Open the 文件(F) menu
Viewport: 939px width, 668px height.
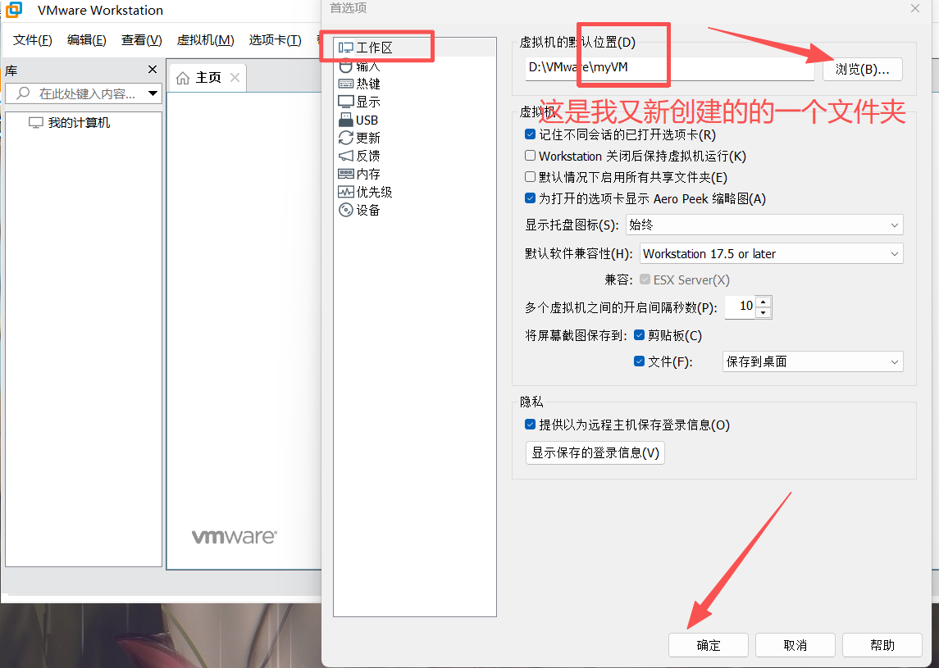(x=33, y=40)
